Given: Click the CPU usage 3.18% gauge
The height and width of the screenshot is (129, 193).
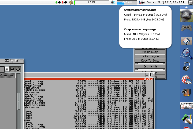Looking at the screenshot, I should tap(91, 2).
